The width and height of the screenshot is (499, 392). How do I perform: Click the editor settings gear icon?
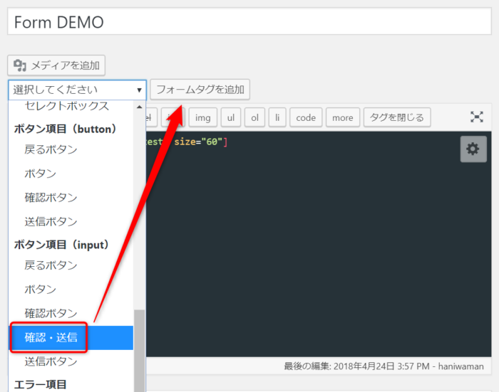click(x=473, y=149)
